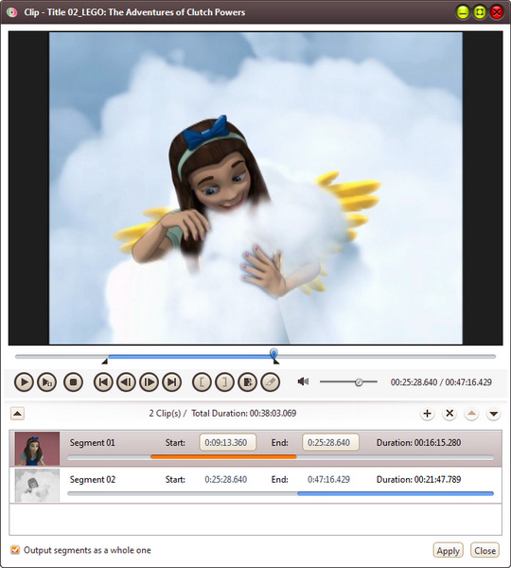Click the playhead on the video timeline
Viewport: 511px width, 568px height.
click(274, 353)
